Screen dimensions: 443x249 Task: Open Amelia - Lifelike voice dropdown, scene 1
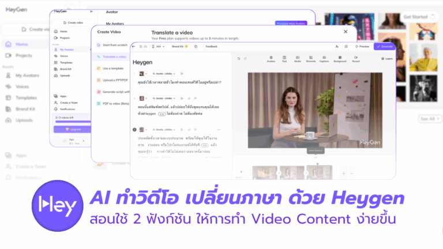(164, 74)
